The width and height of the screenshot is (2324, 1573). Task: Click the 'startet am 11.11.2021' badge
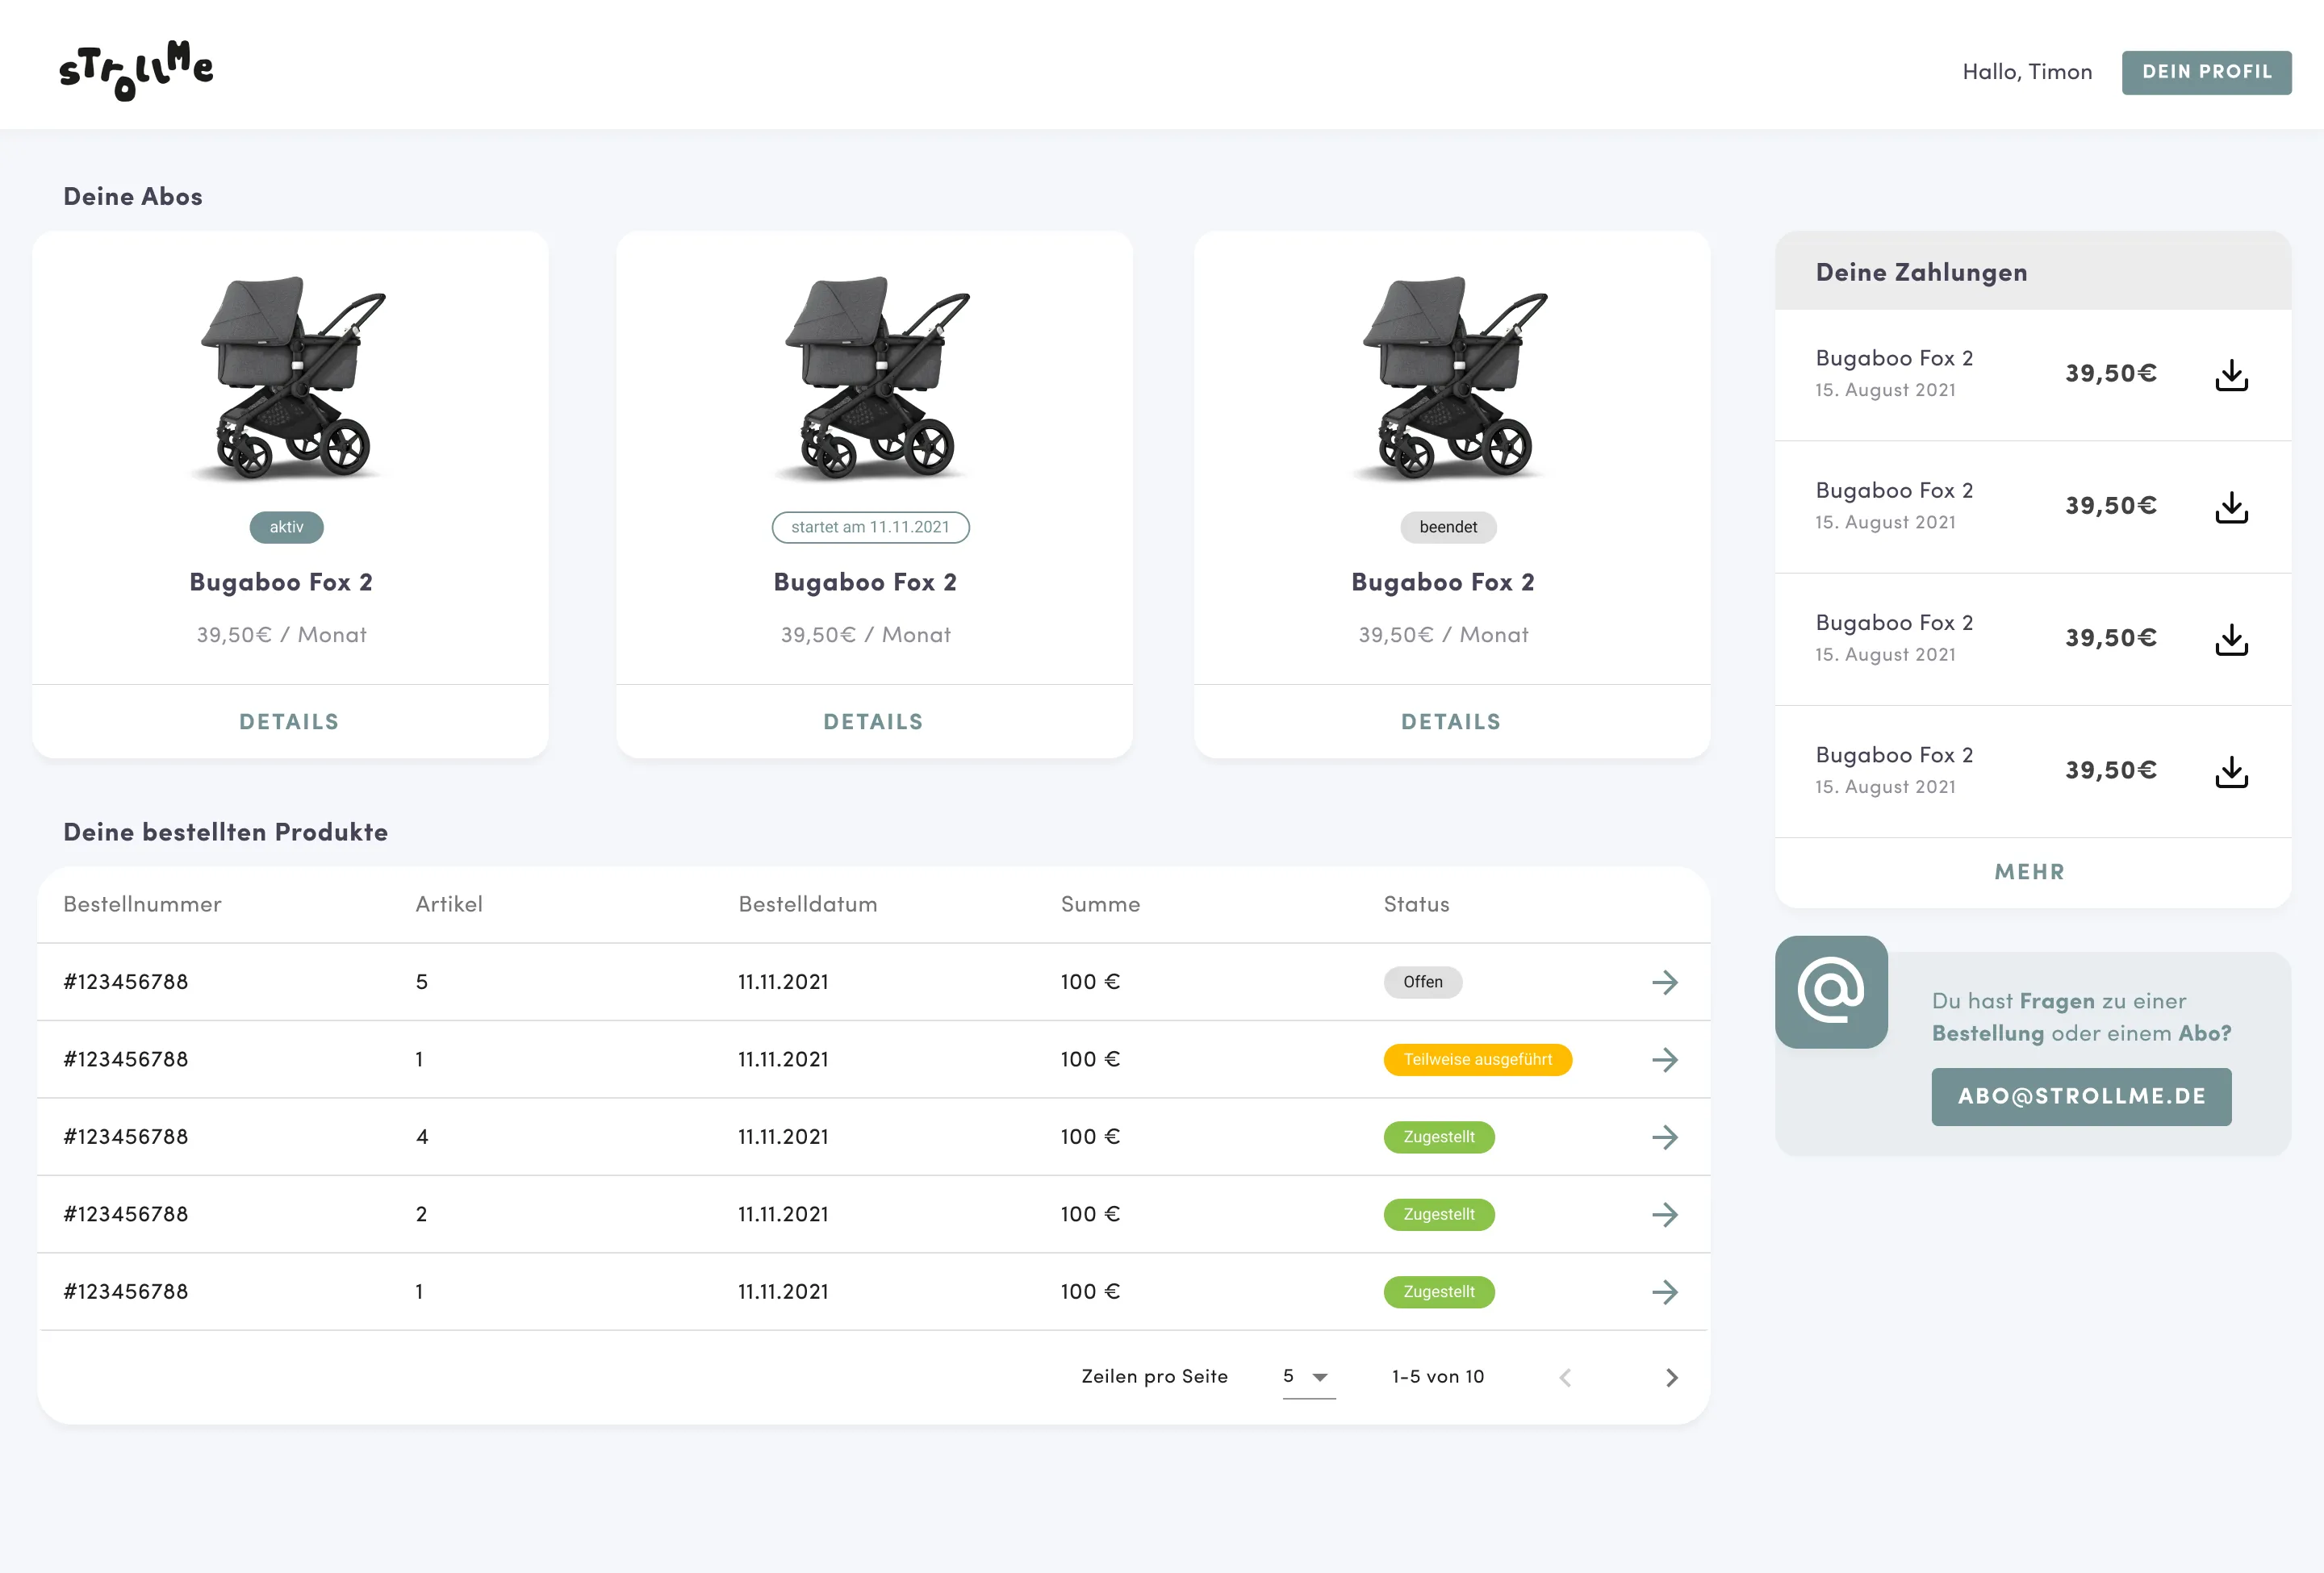[x=870, y=527]
